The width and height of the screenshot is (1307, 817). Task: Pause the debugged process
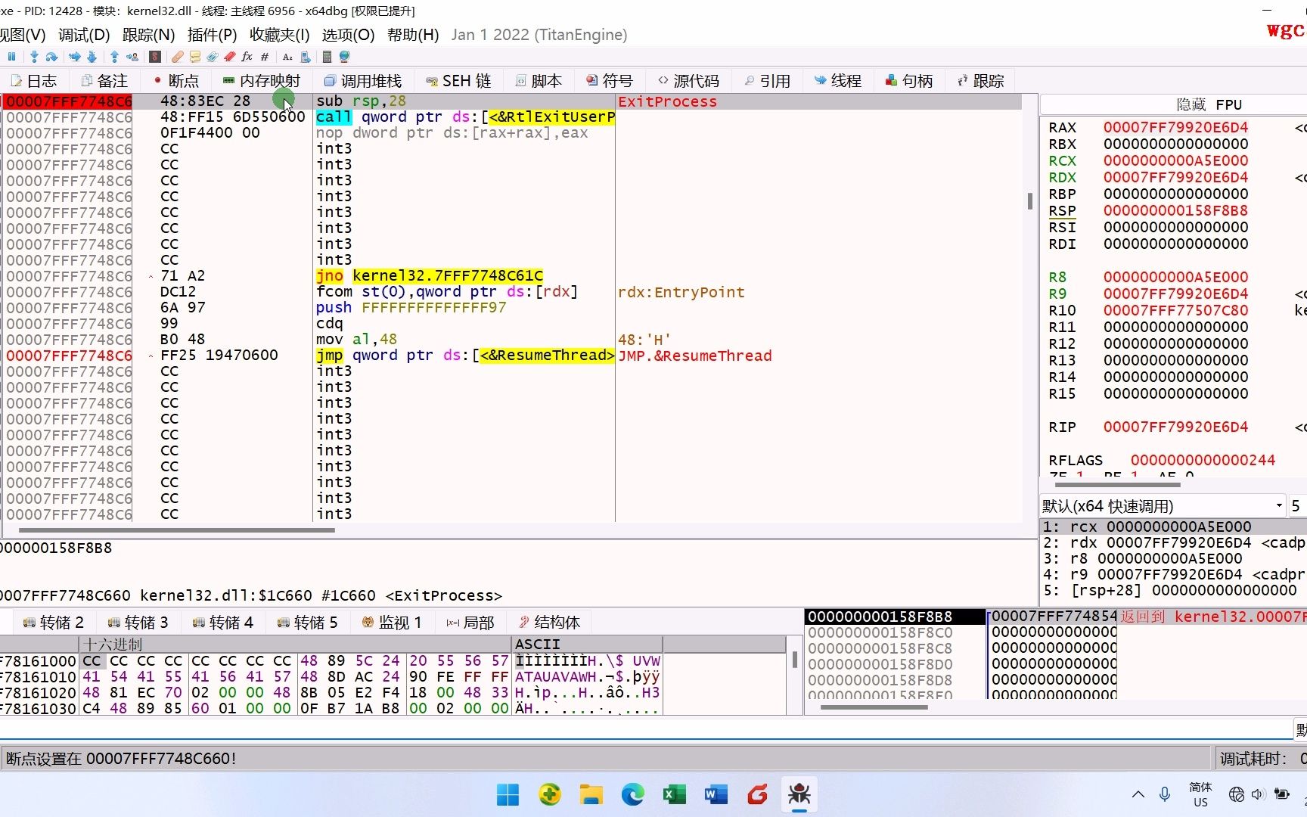pos(11,57)
